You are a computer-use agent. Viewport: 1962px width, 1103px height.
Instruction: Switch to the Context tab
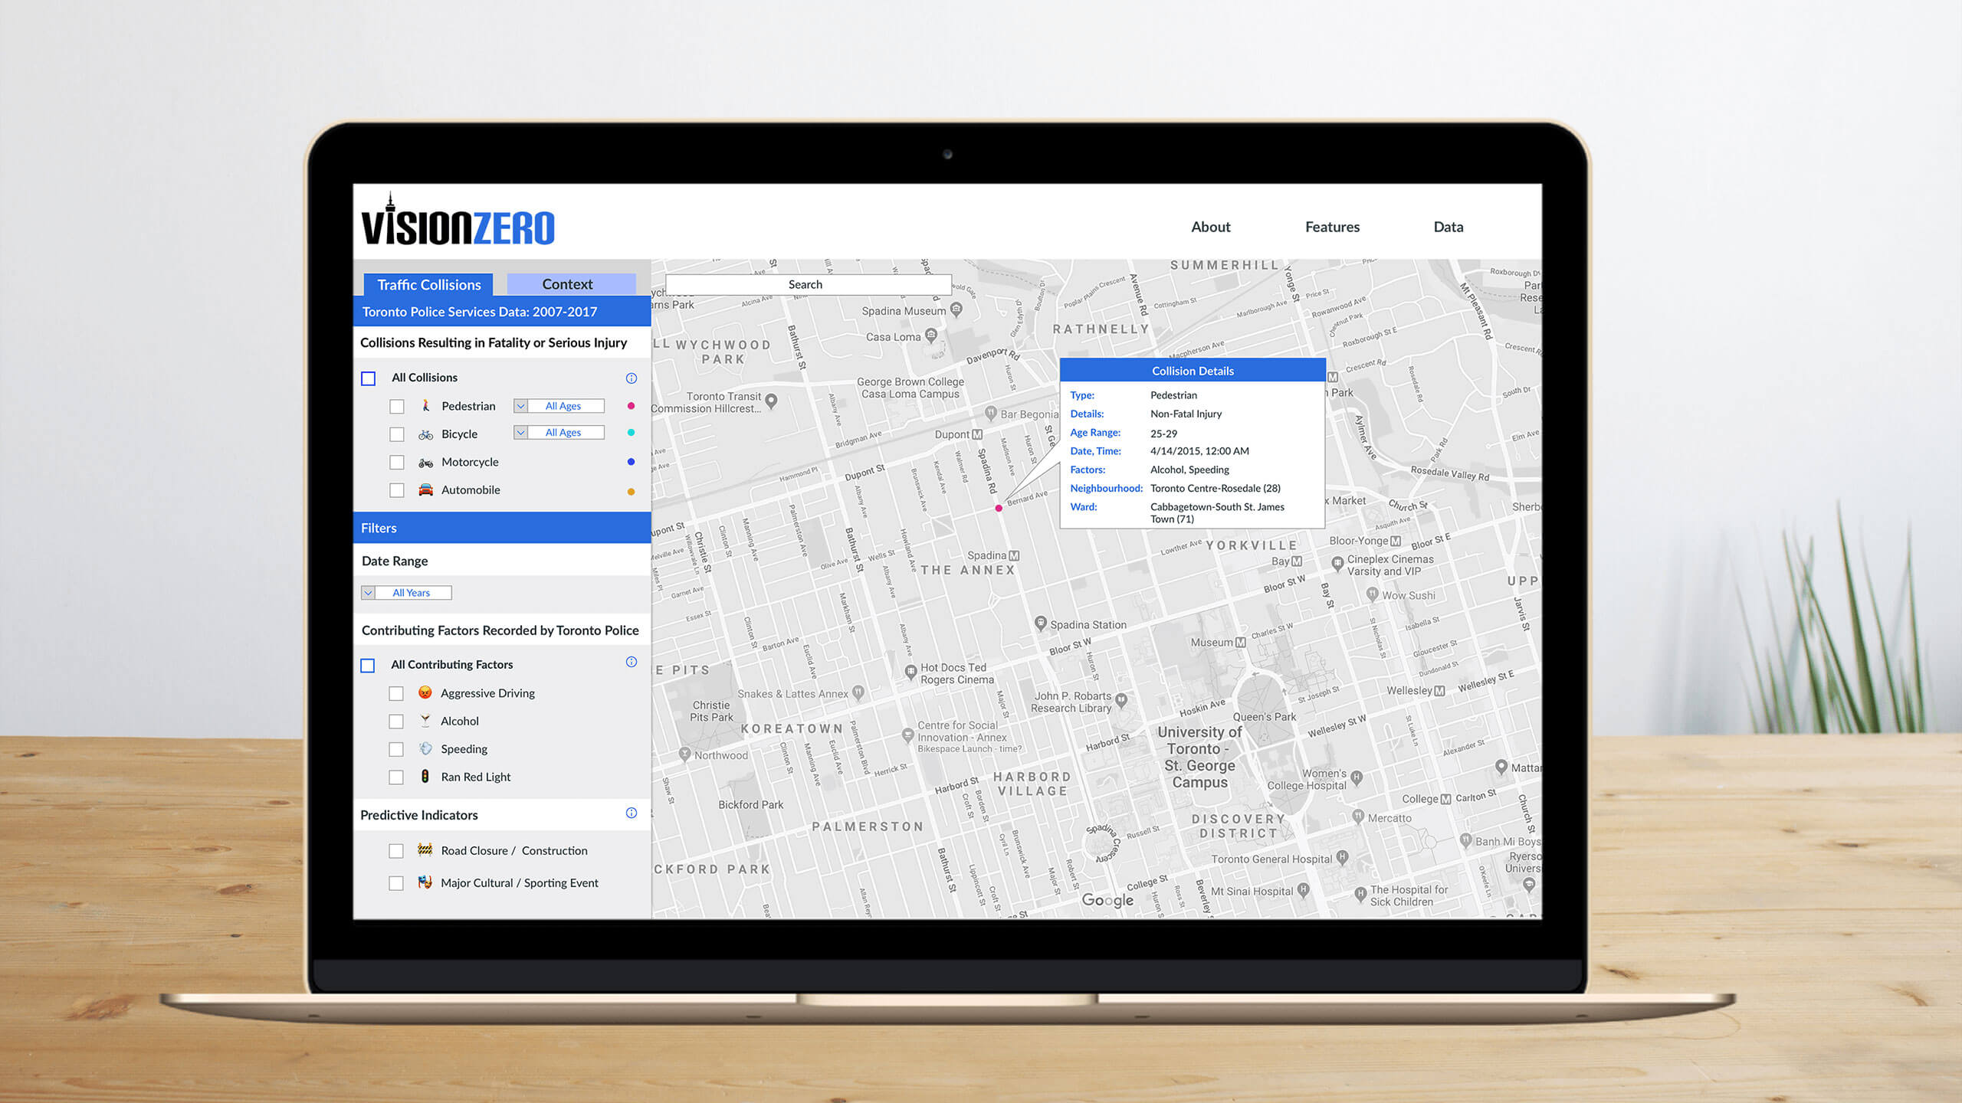coord(565,283)
